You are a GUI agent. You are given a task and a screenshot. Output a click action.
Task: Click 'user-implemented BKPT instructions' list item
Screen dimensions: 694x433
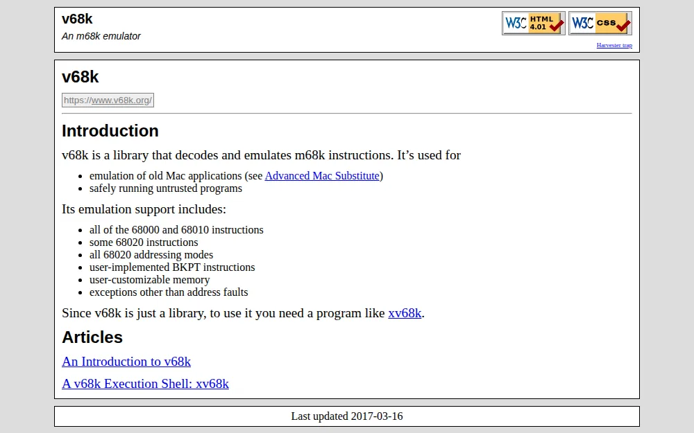[172, 267]
